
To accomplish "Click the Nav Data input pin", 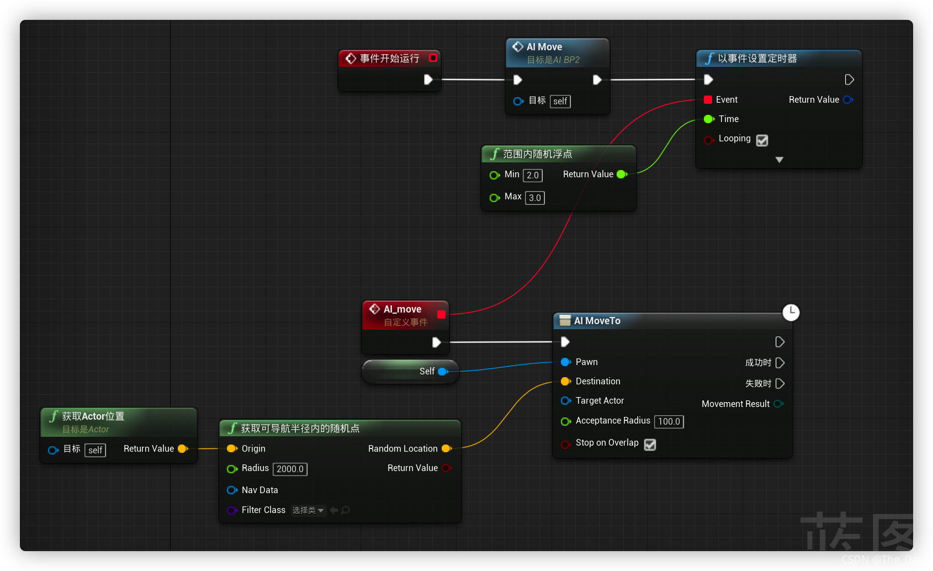I will click(x=232, y=490).
